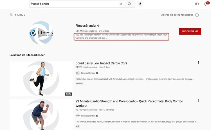Click the 'Nuevo' badge

(79, 83)
